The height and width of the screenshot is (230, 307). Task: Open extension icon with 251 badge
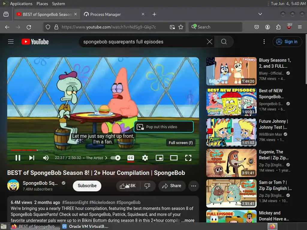point(289,26)
